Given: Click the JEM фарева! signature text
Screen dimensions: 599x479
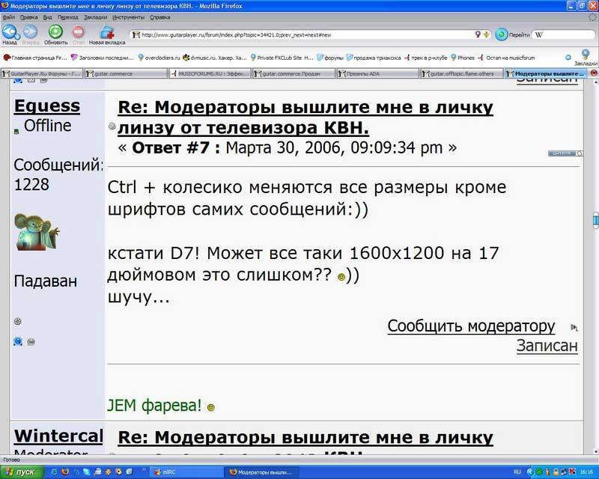Looking at the screenshot, I should click(x=154, y=405).
